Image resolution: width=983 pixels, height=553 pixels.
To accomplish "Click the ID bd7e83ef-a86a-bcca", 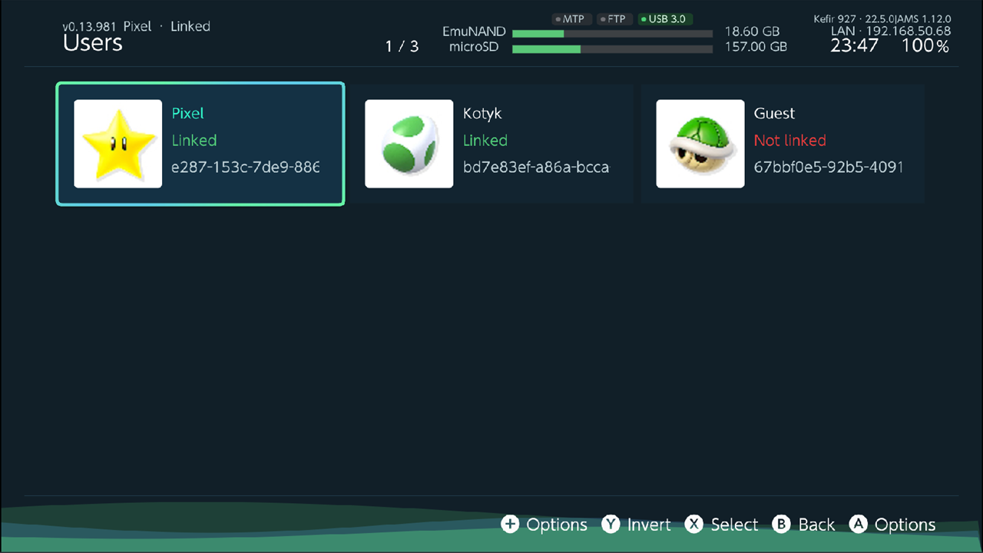I will pos(536,167).
